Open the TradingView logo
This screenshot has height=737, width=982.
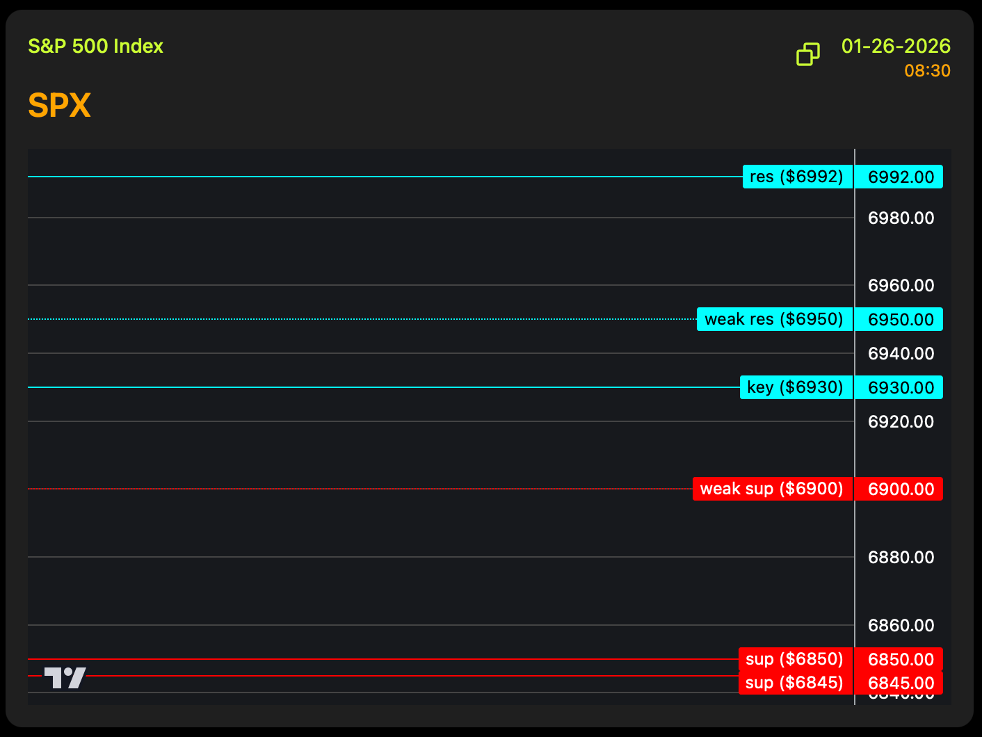(x=65, y=678)
